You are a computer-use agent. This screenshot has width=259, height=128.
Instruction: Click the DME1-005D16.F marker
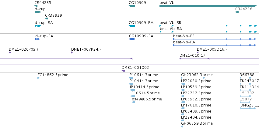198,52
